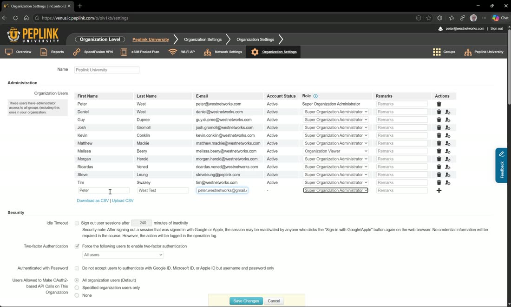Image resolution: width=511 pixels, height=307 pixels.
Task: Open role dropdown for Daniel West
Action: point(336,112)
